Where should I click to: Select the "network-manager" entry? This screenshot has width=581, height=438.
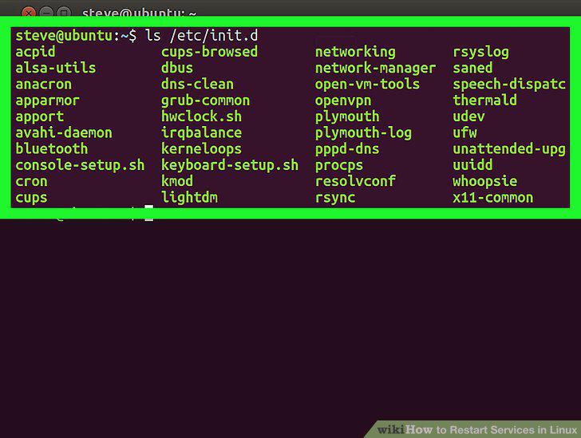tap(375, 68)
